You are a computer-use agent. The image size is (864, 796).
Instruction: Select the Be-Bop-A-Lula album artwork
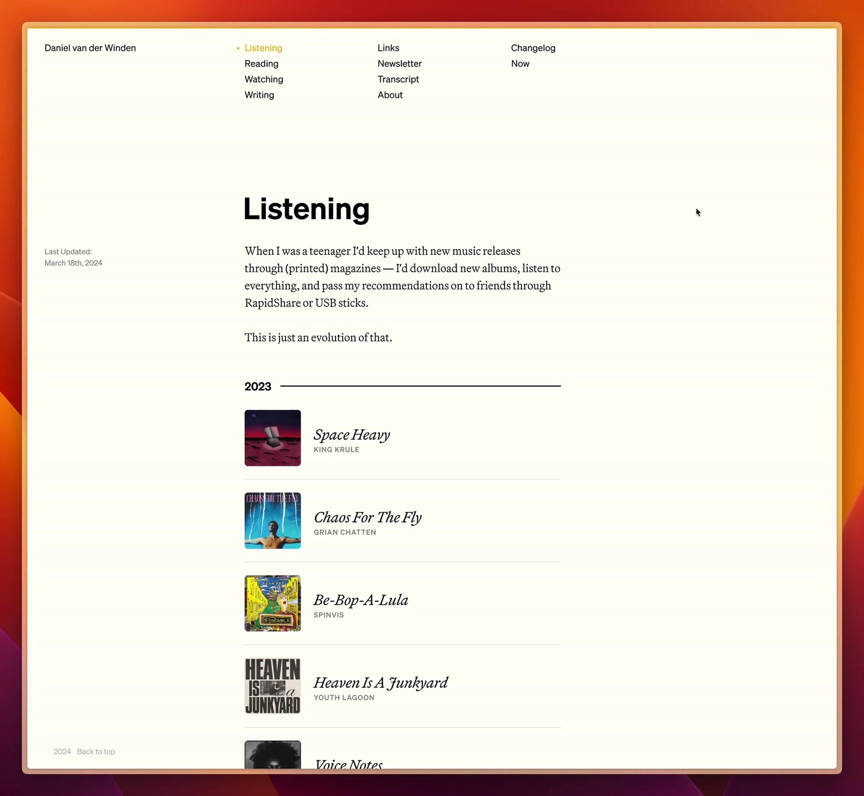click(272, 603)
